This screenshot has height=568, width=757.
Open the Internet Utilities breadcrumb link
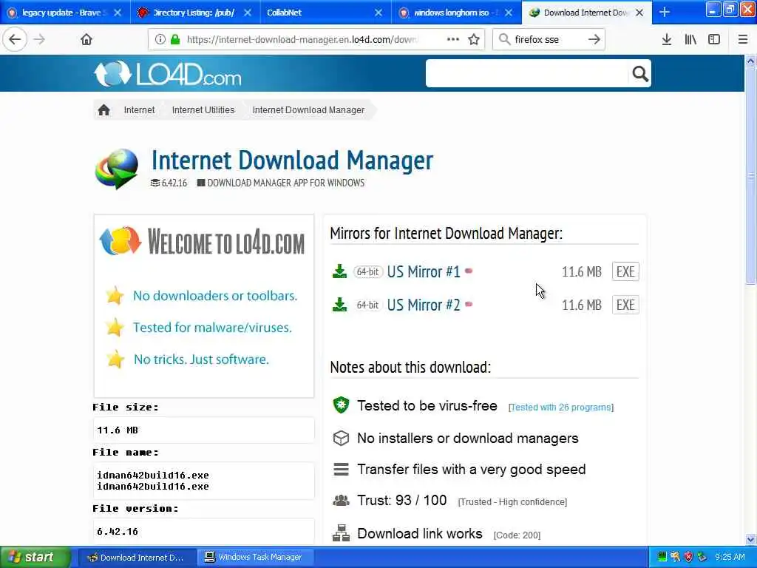(203, 110)
